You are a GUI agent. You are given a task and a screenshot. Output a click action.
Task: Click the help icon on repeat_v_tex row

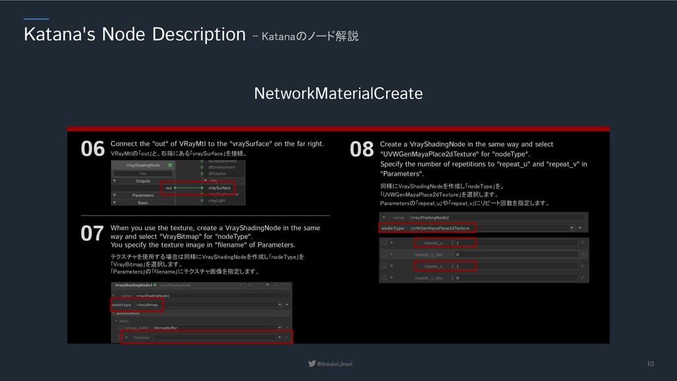391,278
